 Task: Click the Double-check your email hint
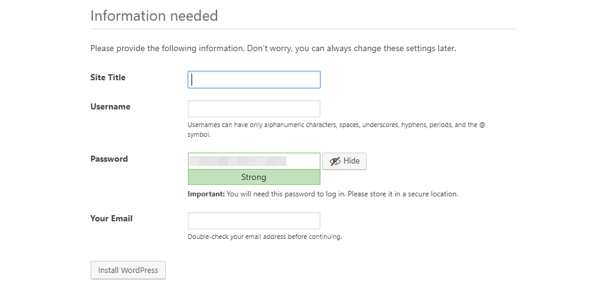click(x=264, y=236)
